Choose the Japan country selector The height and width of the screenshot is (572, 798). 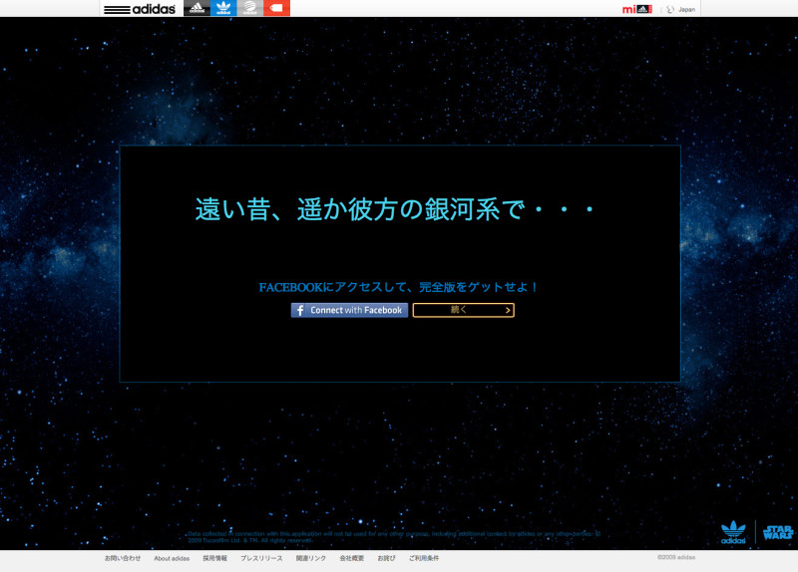point(681,9)
